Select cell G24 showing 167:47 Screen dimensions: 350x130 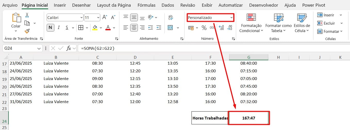pyautogui.click(x=248, y=118)
